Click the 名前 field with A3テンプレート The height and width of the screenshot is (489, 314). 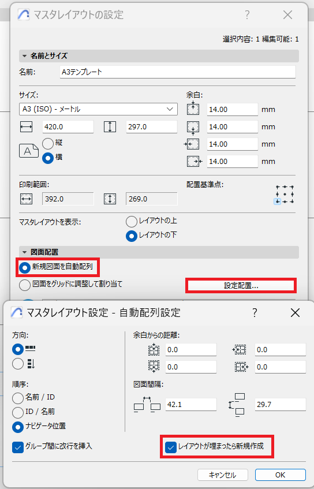177,72
